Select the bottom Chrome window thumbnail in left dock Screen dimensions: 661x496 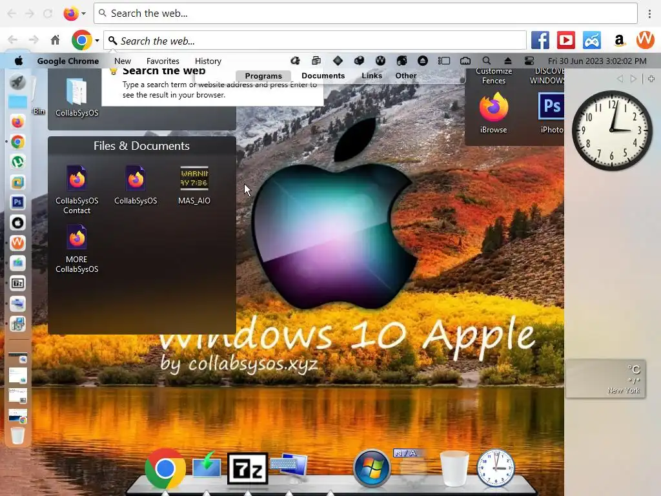[x=17, y=416]
